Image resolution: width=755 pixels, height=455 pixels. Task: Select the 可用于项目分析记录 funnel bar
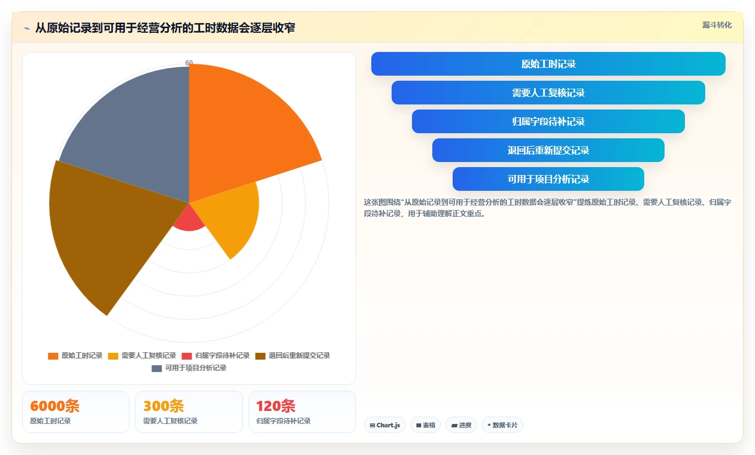point(548,179)
